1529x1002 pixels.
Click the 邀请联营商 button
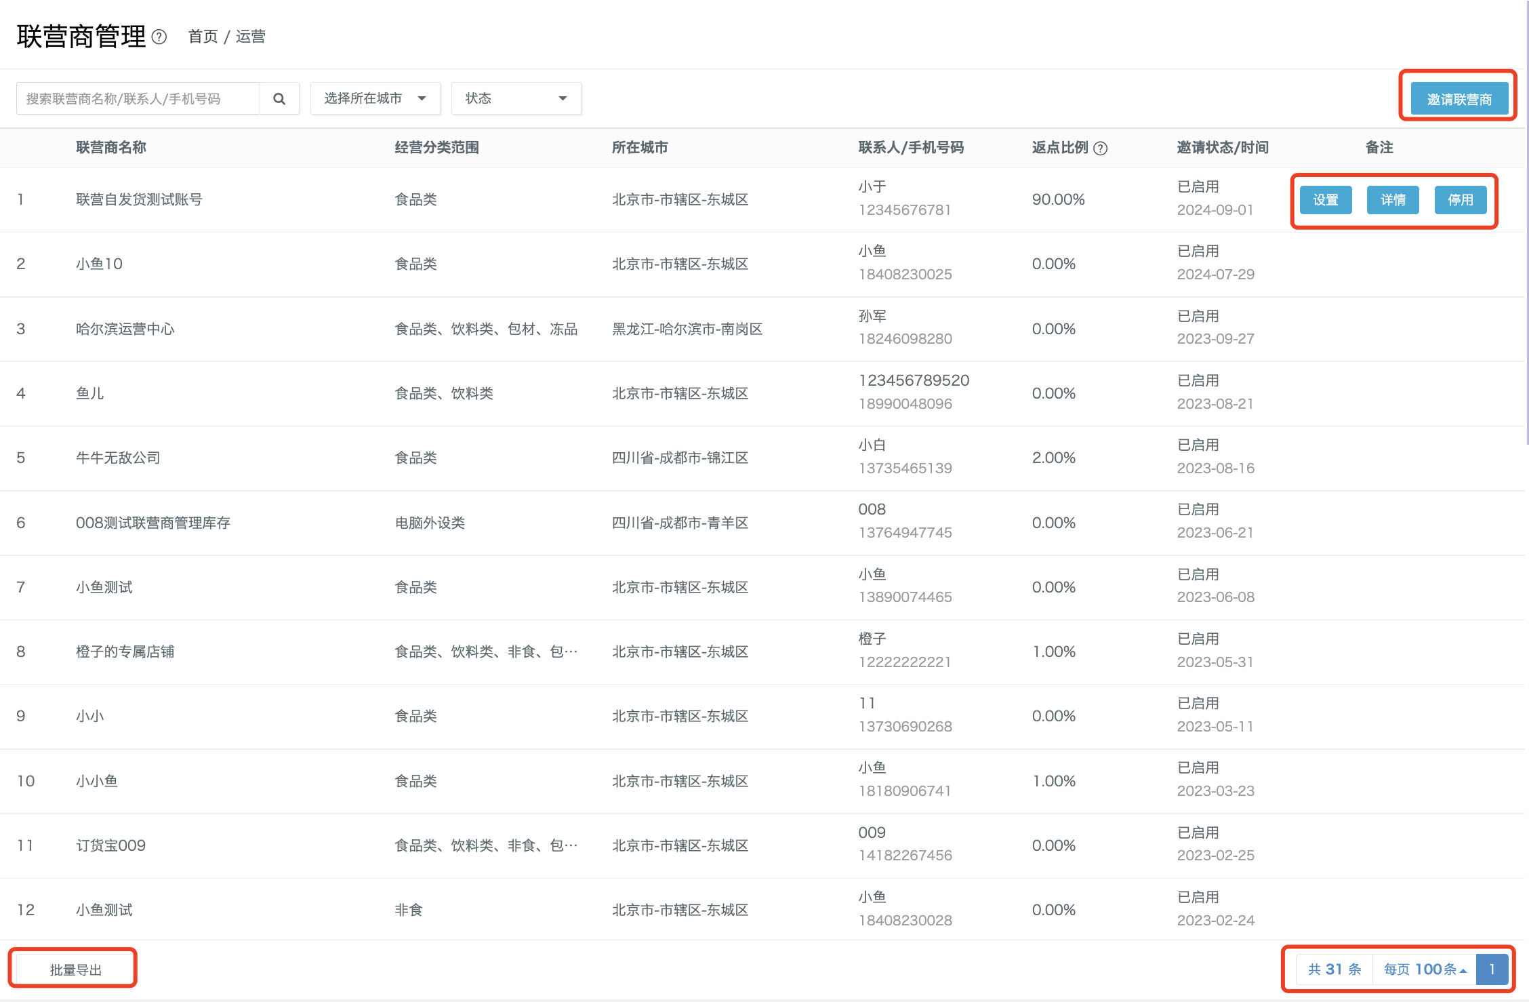point(1459,99)
